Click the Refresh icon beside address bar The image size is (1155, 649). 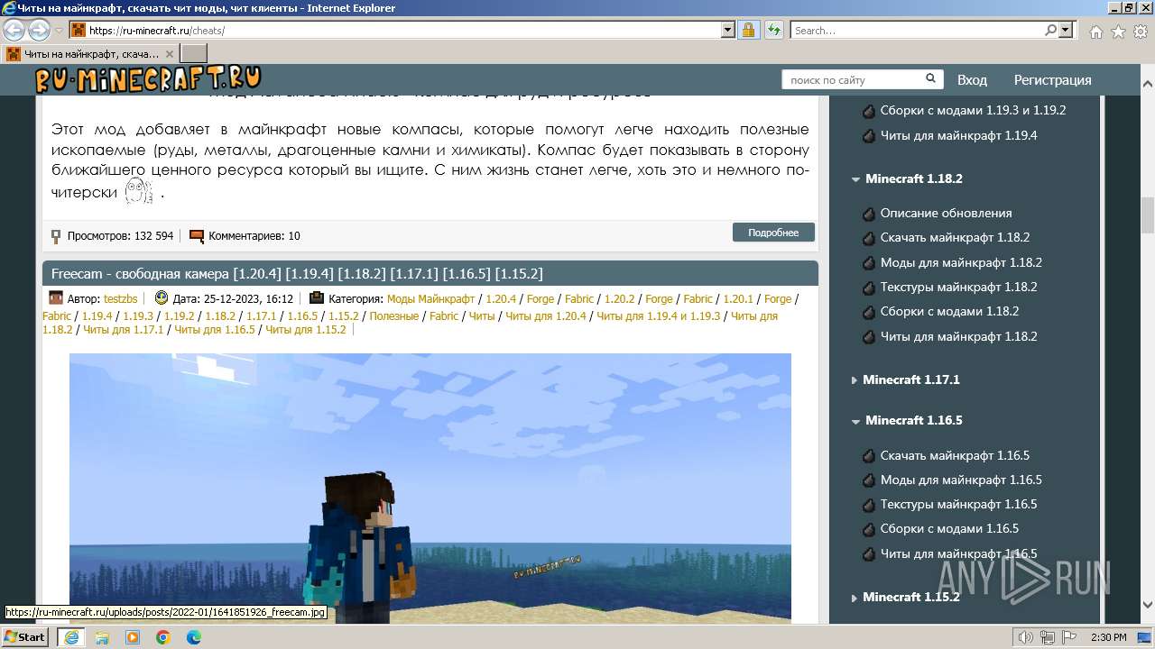[773, 30]
